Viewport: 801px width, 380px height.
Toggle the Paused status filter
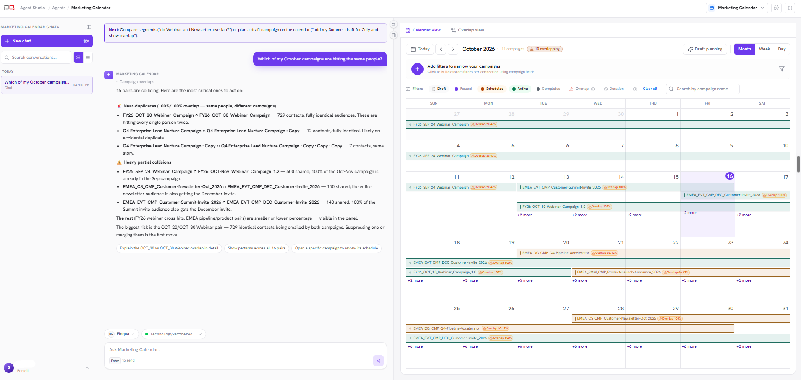coord(463,89)
